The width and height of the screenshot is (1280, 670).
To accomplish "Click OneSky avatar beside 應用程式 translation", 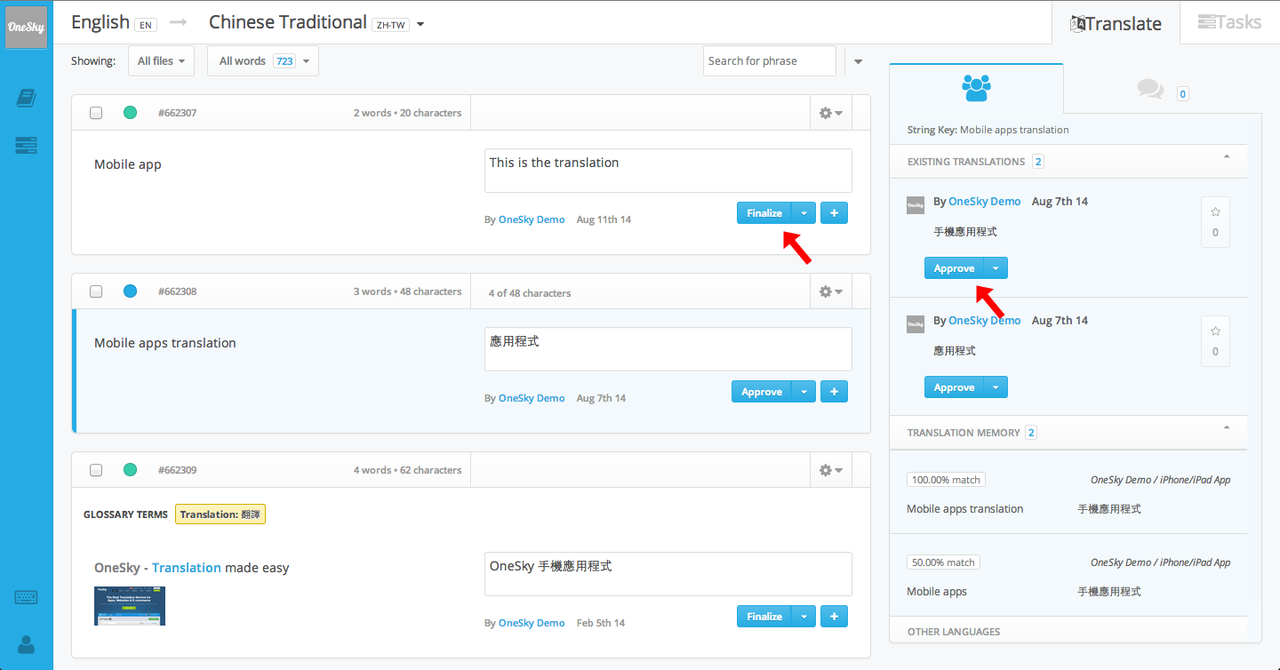I will [x=916, y=324].
